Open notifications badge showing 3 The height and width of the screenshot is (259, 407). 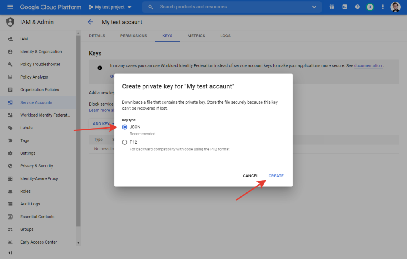[370, 7]
